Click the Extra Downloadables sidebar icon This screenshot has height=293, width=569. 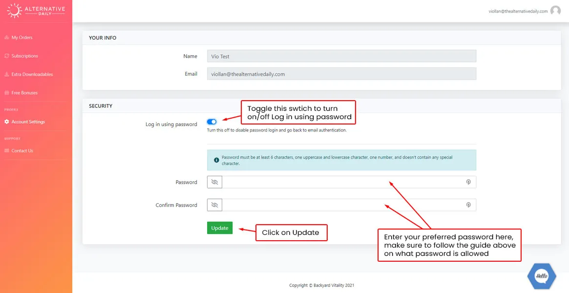(7, 75)
